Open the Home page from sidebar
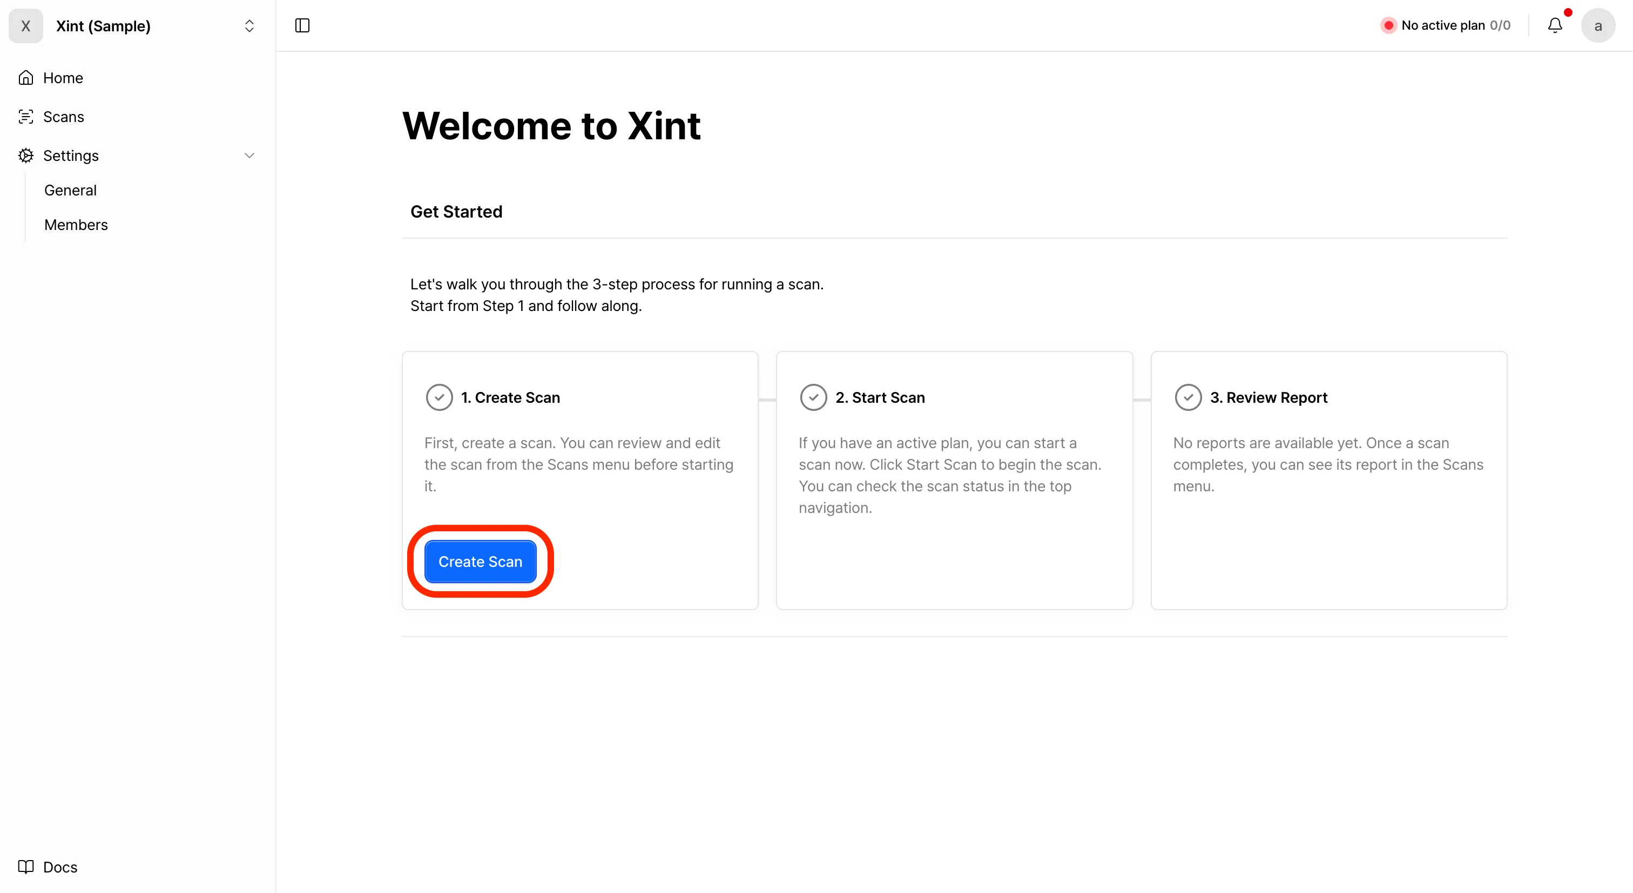This screenshot has width=1633, height=893. [63, 77]
